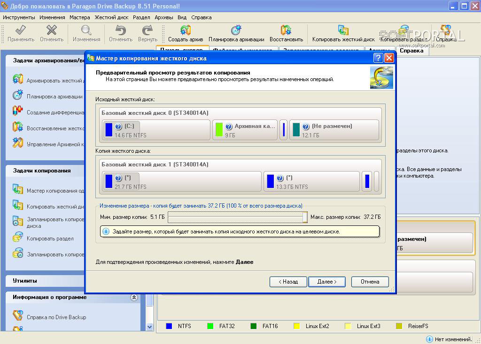The height and width of the screenshot is (344, 481).
Task: Click the FAT16 dark green legend swatch
Action: pos(253,326)
